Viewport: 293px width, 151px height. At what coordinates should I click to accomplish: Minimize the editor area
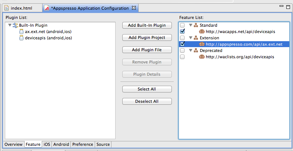point(281,6)
